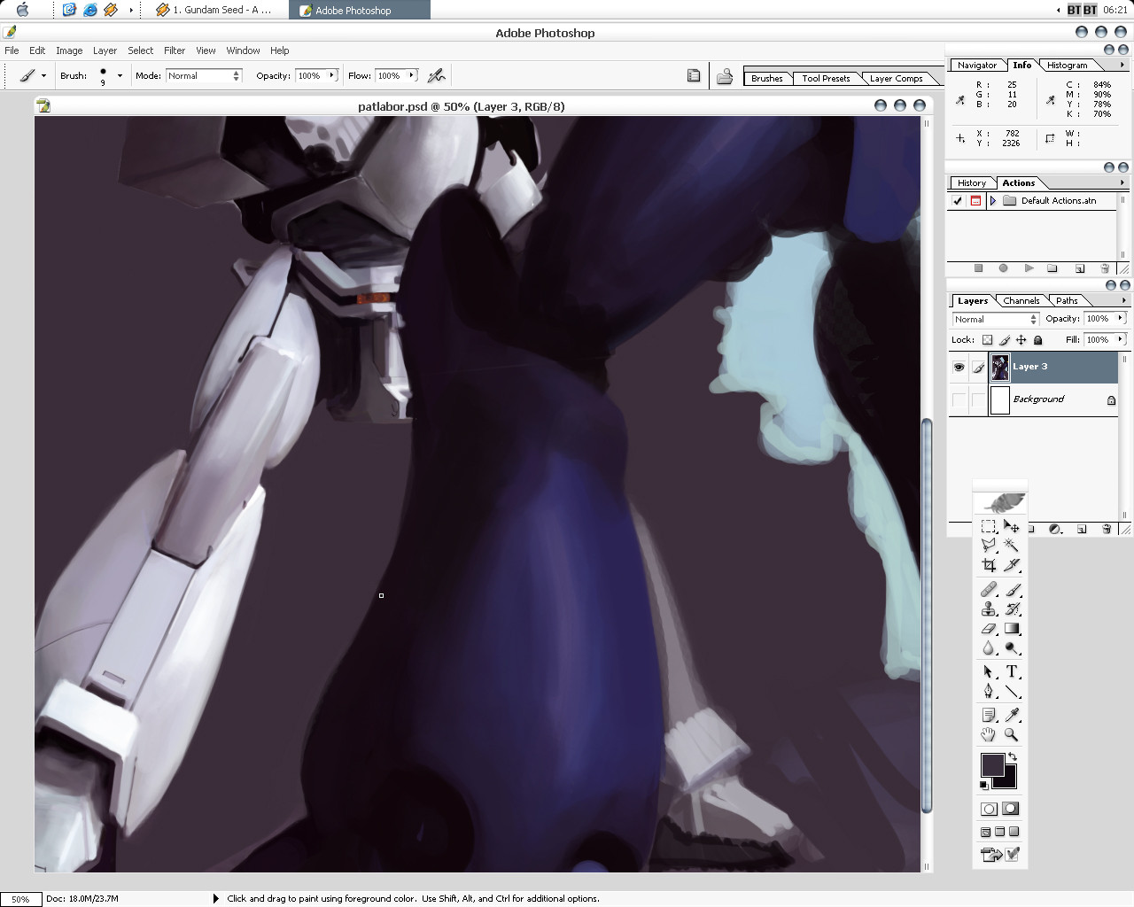Expand the Default Actions.atn set
This screenshot has height=907, width=1134.
[992, 201]
